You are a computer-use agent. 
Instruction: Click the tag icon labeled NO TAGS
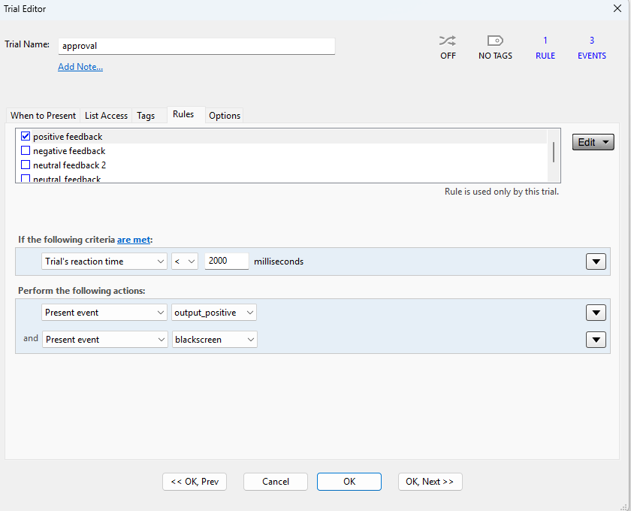(495, 41)
